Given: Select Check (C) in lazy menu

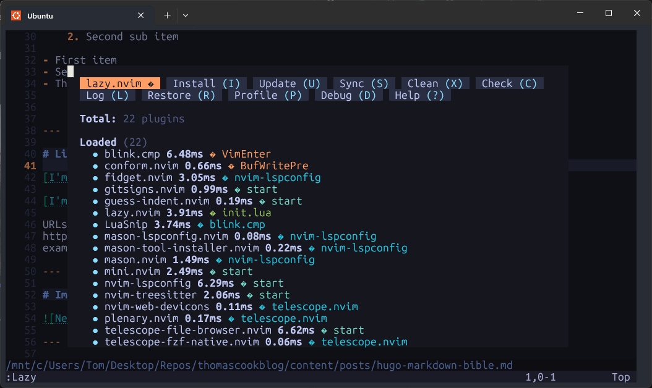Looking at the screenshot, I should [x=509, y=83].
